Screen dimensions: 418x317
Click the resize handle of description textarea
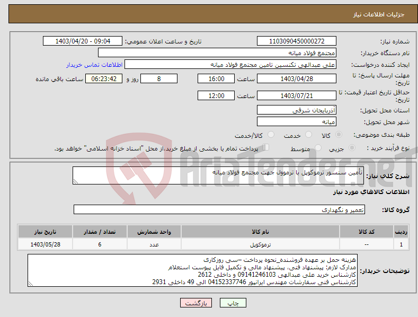76,181
